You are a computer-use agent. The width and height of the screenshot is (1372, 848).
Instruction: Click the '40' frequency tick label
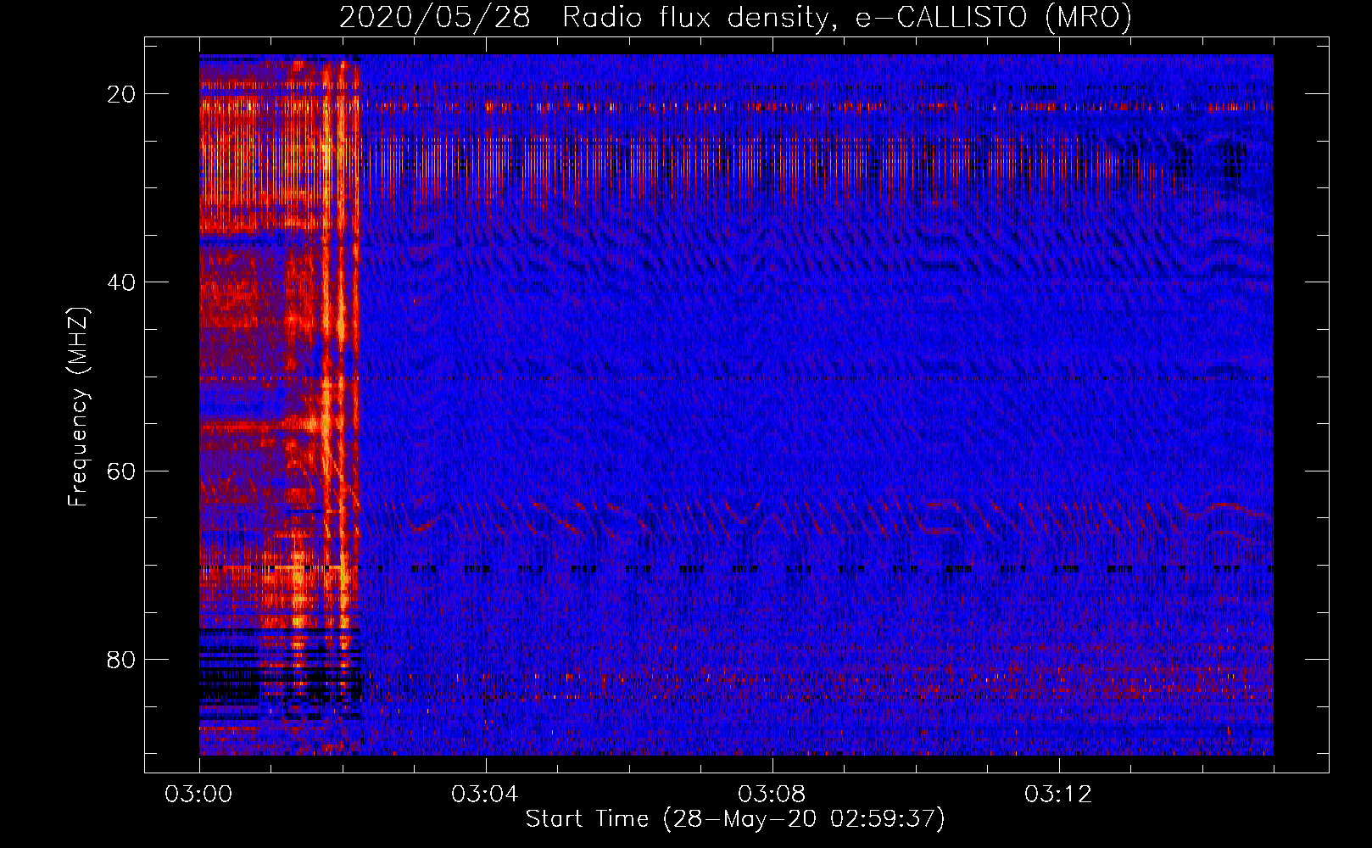[x=122, y=282]
